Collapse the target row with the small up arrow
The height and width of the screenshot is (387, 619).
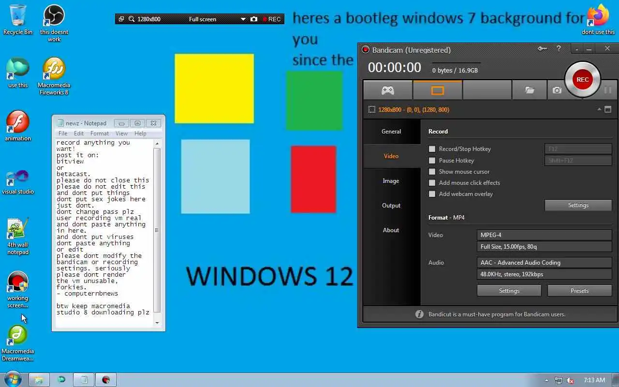[600, 110]
